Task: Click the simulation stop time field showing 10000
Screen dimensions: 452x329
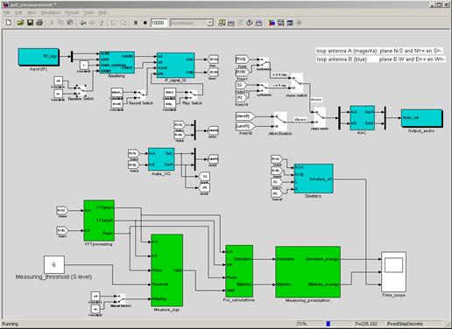Action: (159, 23)
